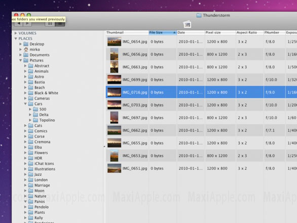Click the image preview toolbar icon
The image size is (297, 223).
tap(187, 24)
